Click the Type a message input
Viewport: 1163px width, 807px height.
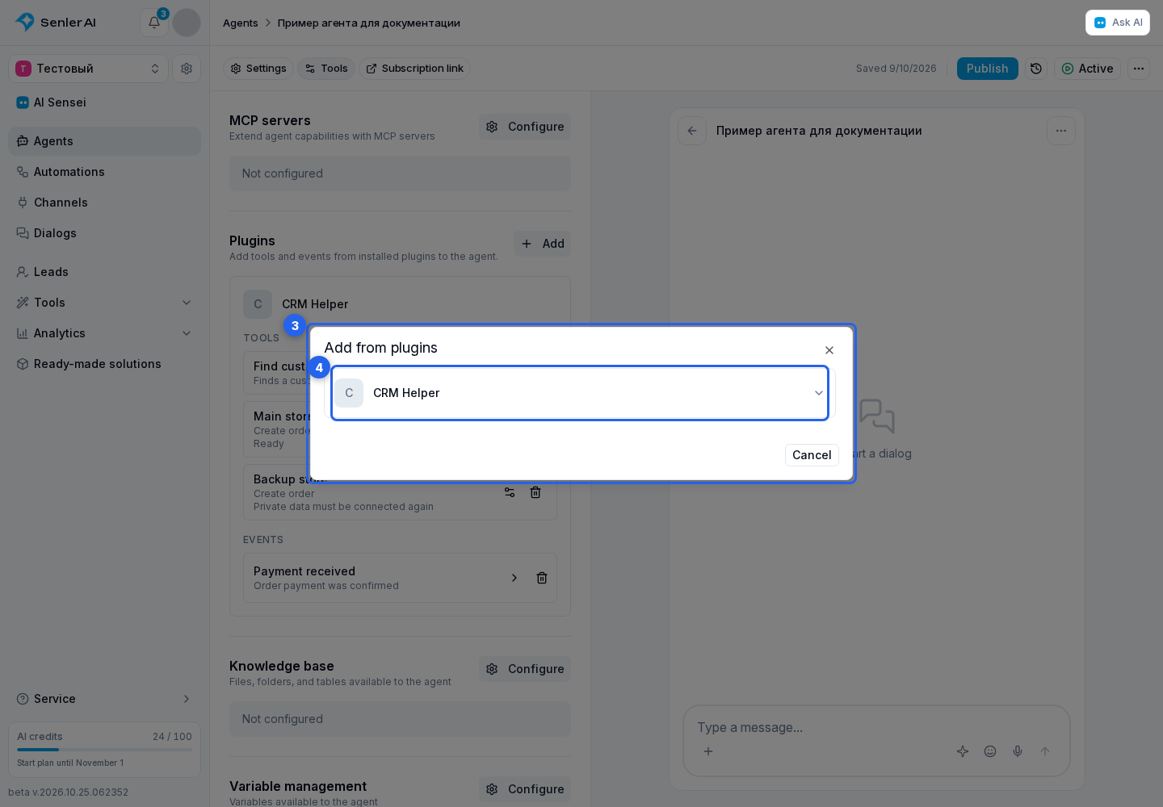click(876, 728)
